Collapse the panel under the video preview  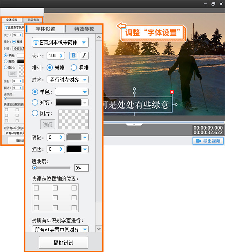pyautogui.click(x=134, y=124)
